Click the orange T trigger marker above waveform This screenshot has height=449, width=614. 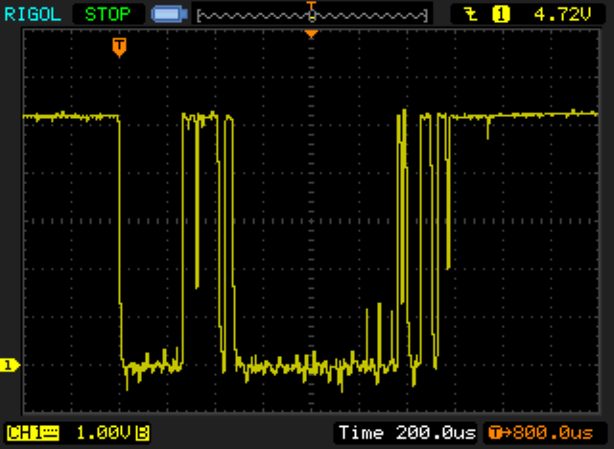119,46
